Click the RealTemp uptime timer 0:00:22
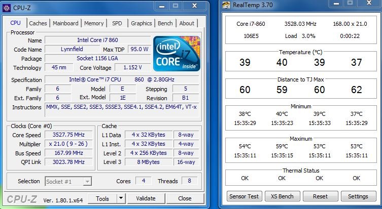Image resolution: width=382 pixels, height=209 pixels. [x=350, y=36]
